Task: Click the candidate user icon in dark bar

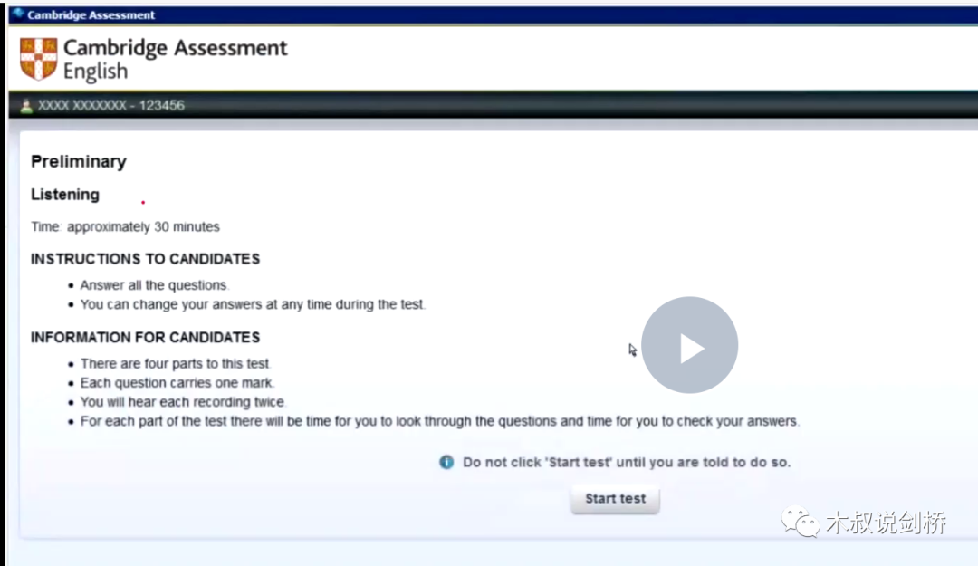Action: point(25,105)
